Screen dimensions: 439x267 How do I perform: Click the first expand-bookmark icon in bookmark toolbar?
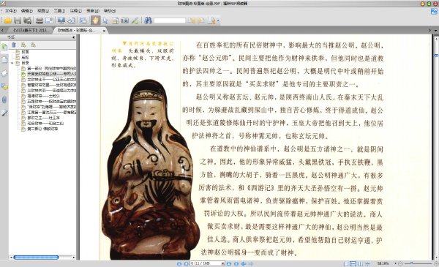pos(23,45)
